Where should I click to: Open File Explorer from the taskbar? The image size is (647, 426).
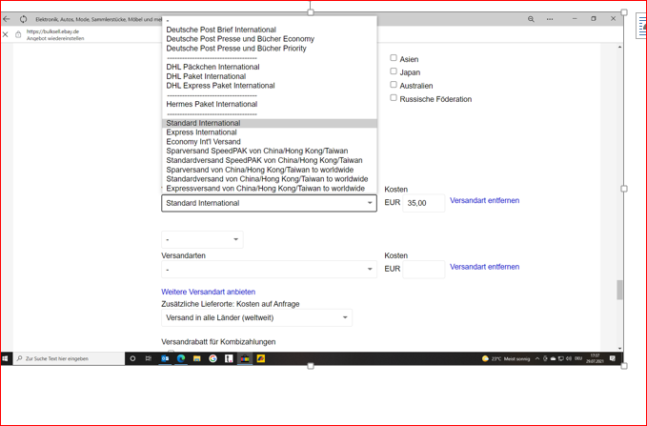[x=197, y=358]
